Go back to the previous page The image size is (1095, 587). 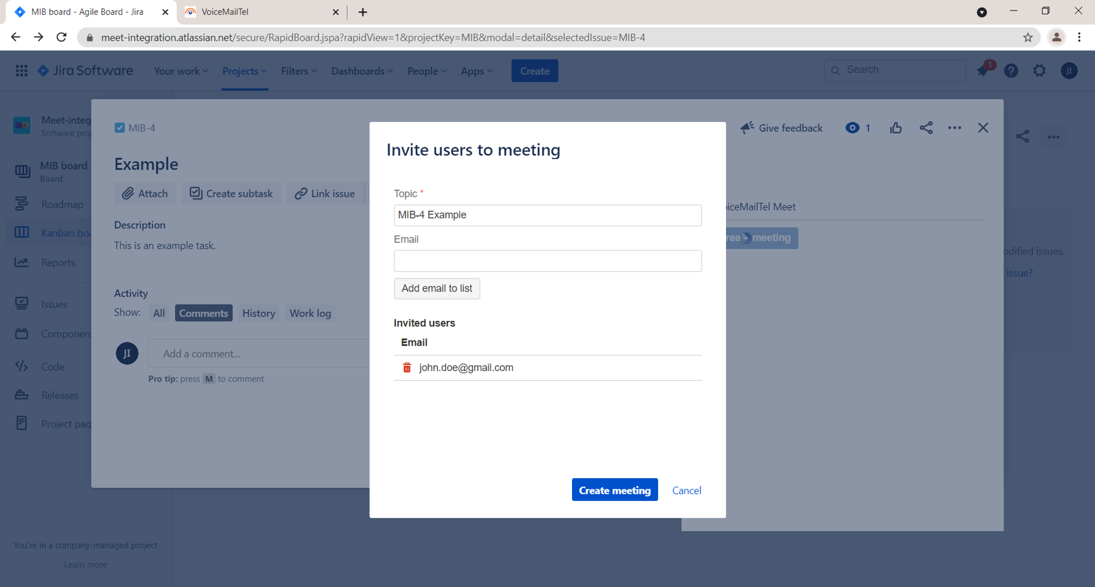point(16,37)
